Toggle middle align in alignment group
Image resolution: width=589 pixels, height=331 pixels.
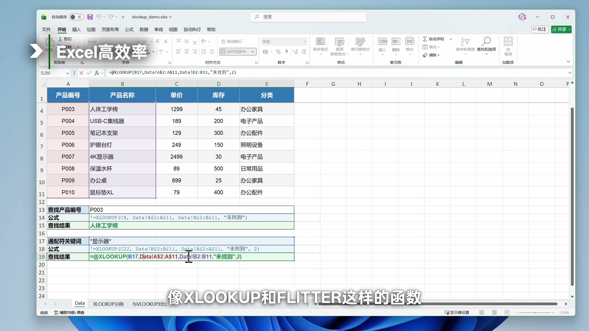(x=187, y=41)
